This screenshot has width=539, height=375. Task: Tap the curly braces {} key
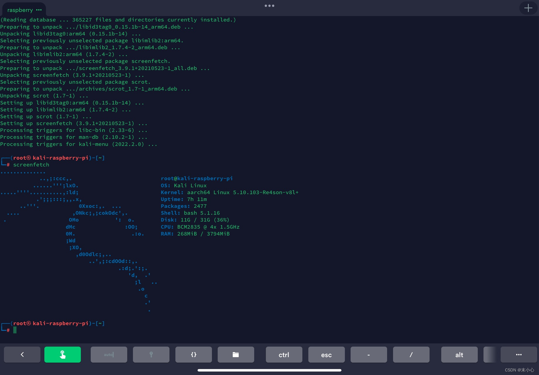point(193,354)
